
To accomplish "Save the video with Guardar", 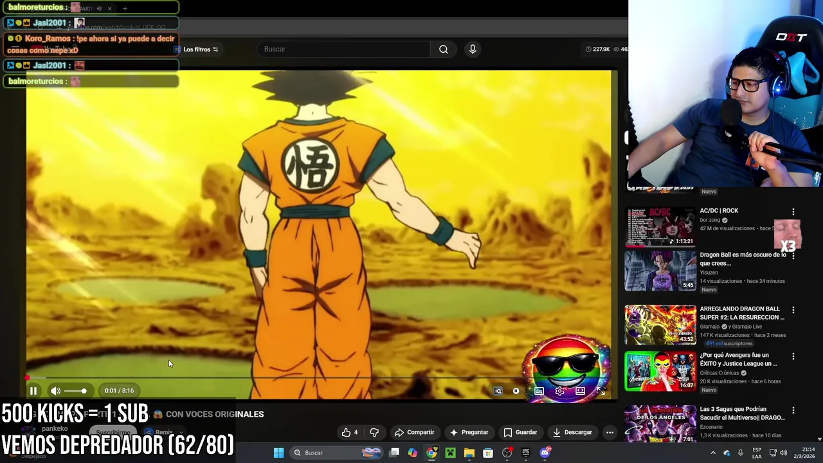I will 520,432.
